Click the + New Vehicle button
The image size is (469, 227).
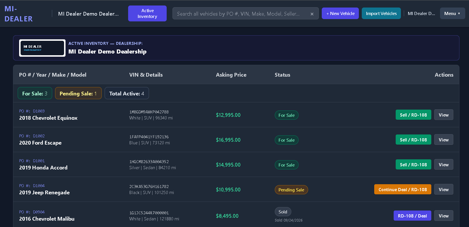[x=340, y=13]
